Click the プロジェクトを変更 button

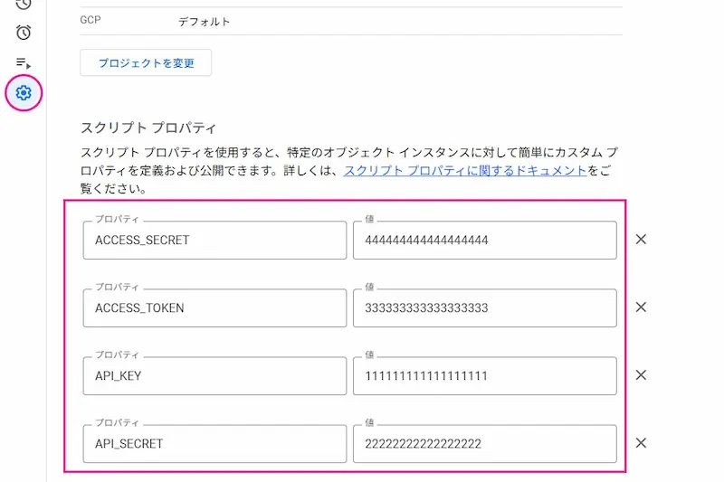pos(146,62)
